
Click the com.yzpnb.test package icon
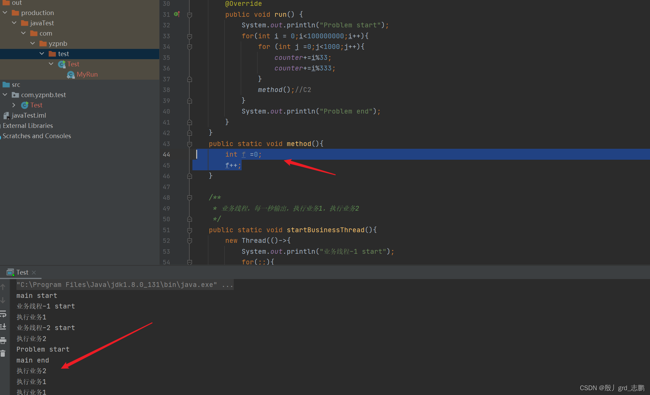[x=15, y=95]
